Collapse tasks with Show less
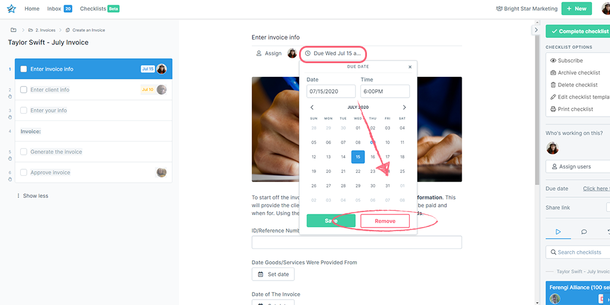610x305 pixels. 33,196
